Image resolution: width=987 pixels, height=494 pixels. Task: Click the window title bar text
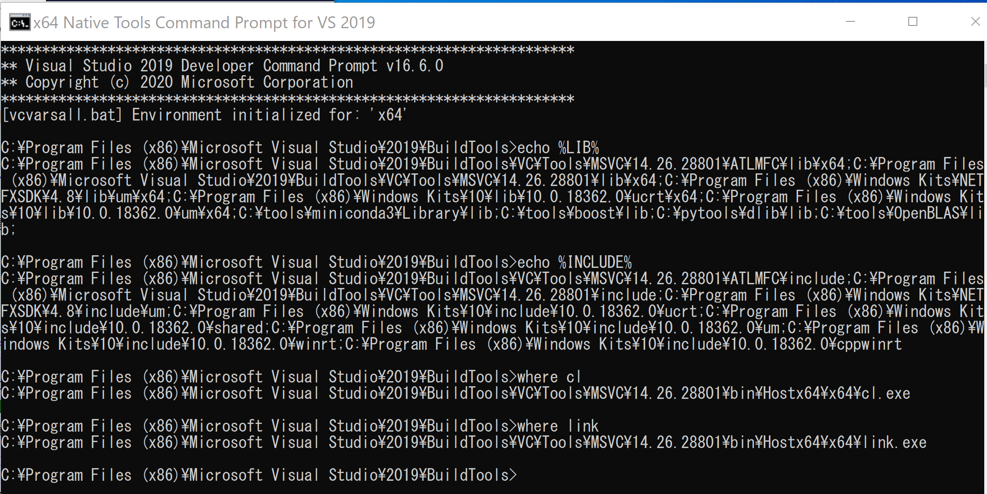(x=204, y=22)
